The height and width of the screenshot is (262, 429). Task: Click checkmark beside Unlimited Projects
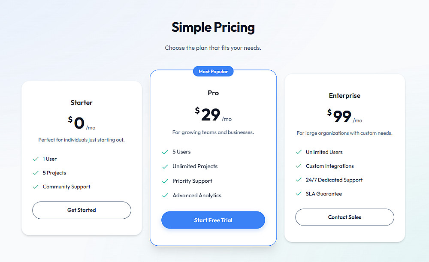(165, 166)
